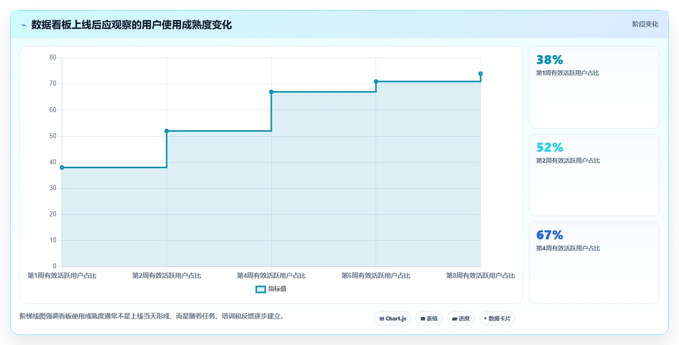The image size is (679, 345).
Task: Click x-axis label 第6周有效活跃用户占比
Action: click(376, 275)
